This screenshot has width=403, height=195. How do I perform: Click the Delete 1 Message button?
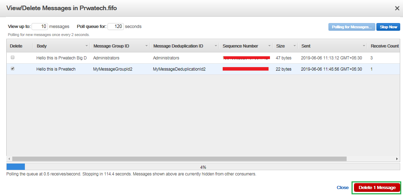click(x=377, y=188)
